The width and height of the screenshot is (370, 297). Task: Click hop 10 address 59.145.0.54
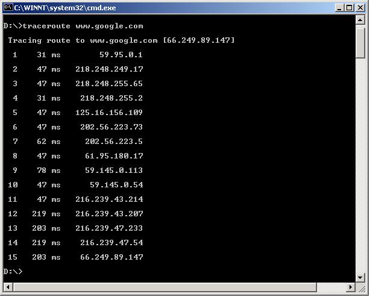[x=116, y=185]
